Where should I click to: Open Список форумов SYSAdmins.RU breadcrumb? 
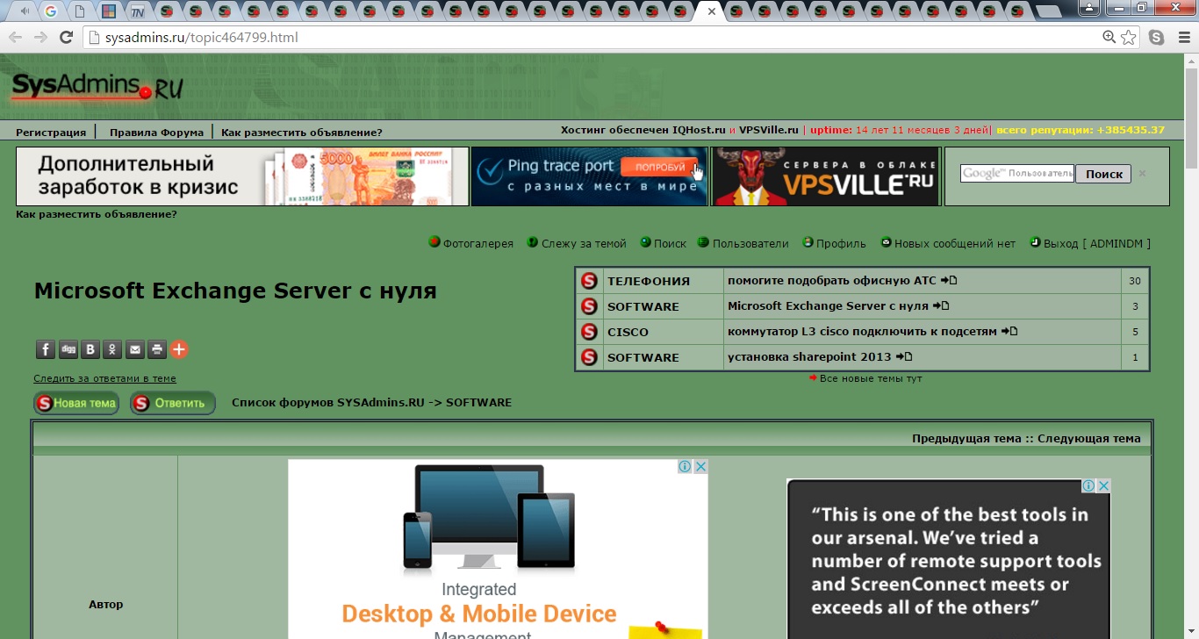point(327,402)
